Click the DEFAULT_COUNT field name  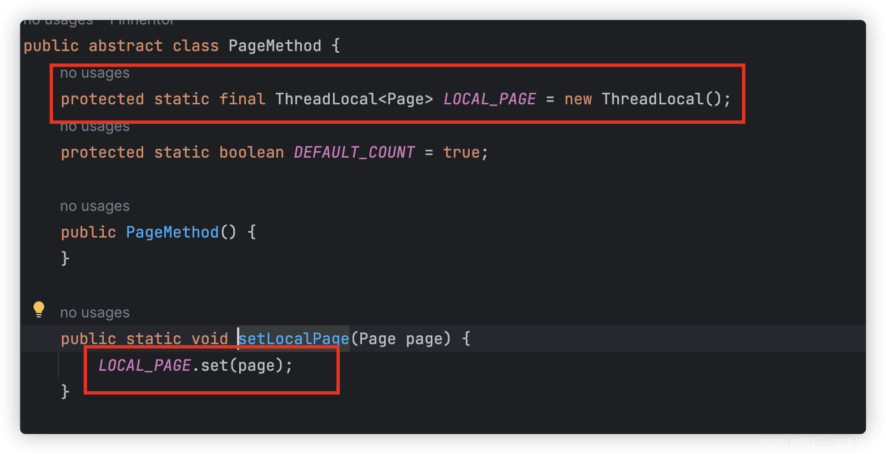(354, 152)
